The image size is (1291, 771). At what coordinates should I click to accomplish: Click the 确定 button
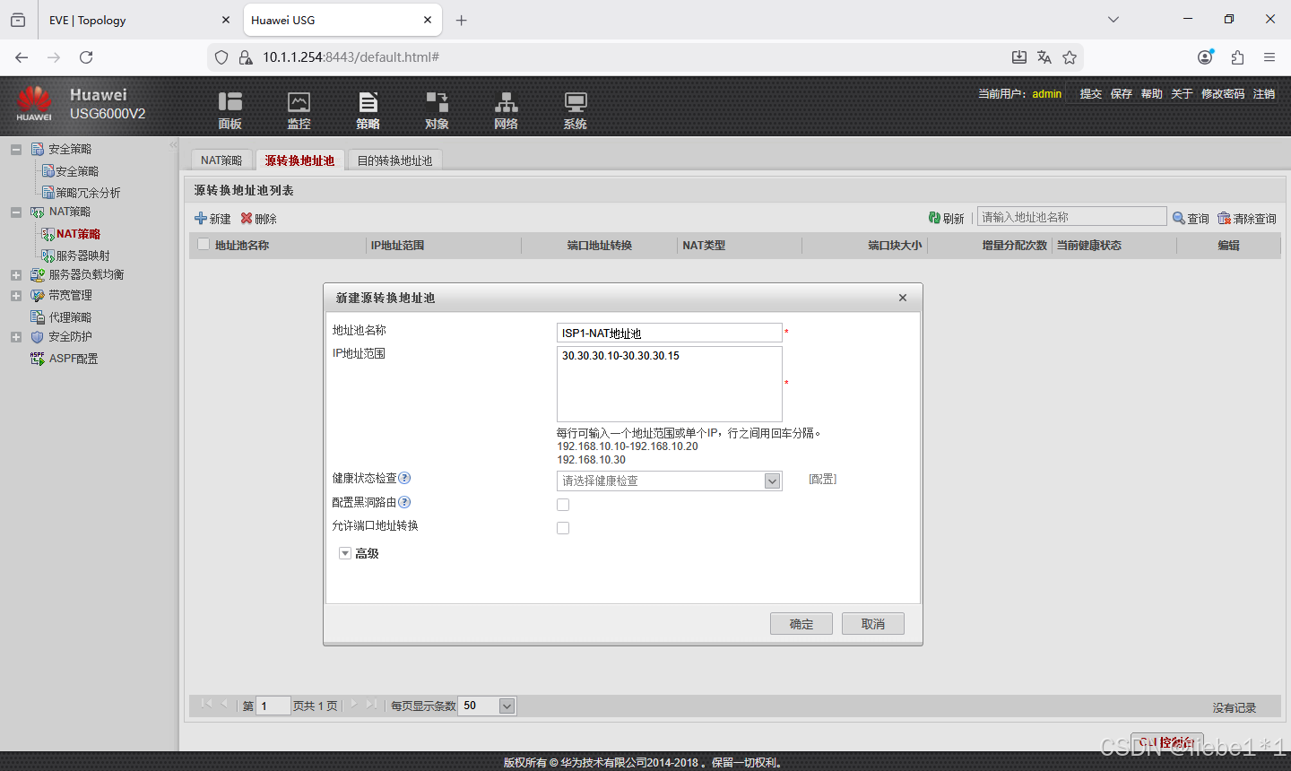[x=801, y=624]
